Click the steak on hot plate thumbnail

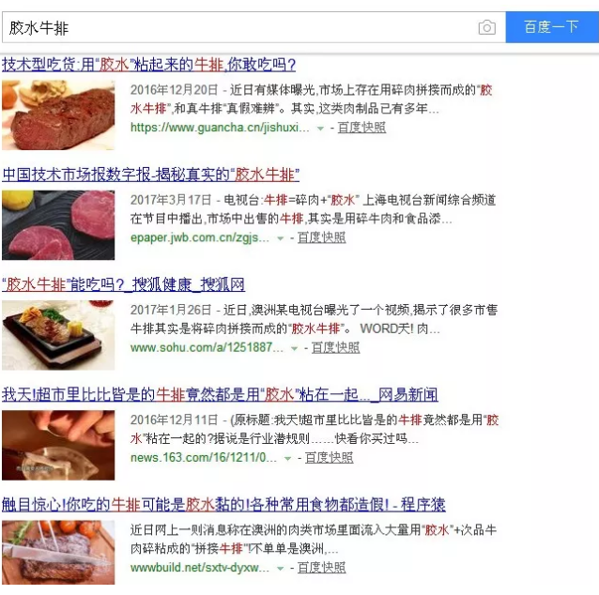point(58,335)
